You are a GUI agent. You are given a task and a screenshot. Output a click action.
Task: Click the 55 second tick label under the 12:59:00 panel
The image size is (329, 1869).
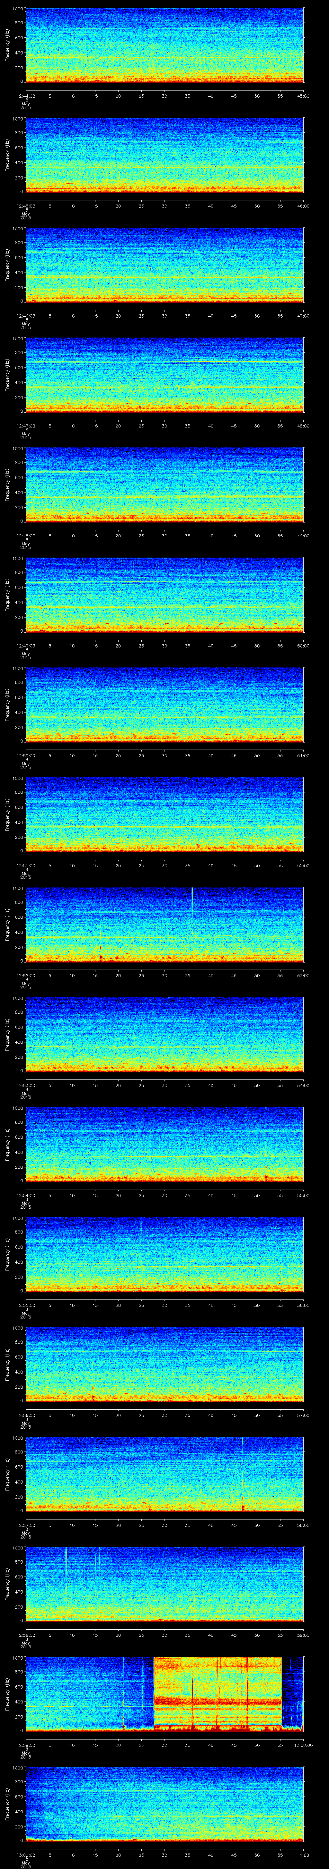click(280, 1745)
